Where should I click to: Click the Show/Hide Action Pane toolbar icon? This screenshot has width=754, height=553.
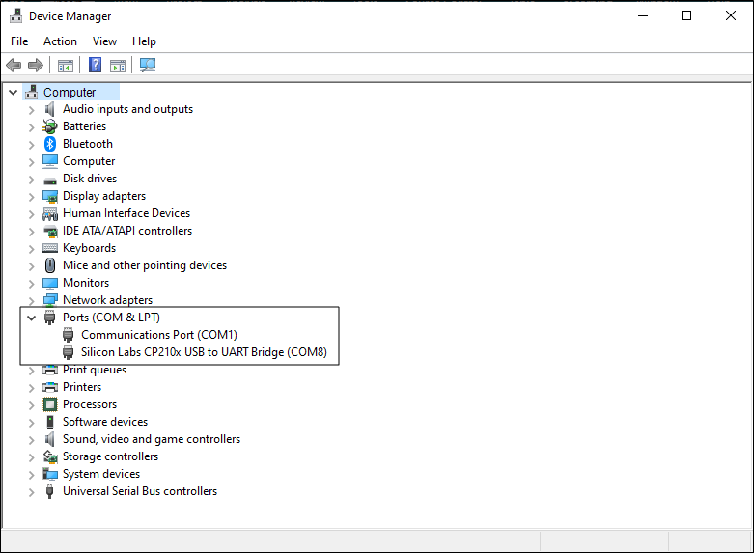(x=118, y=66)
